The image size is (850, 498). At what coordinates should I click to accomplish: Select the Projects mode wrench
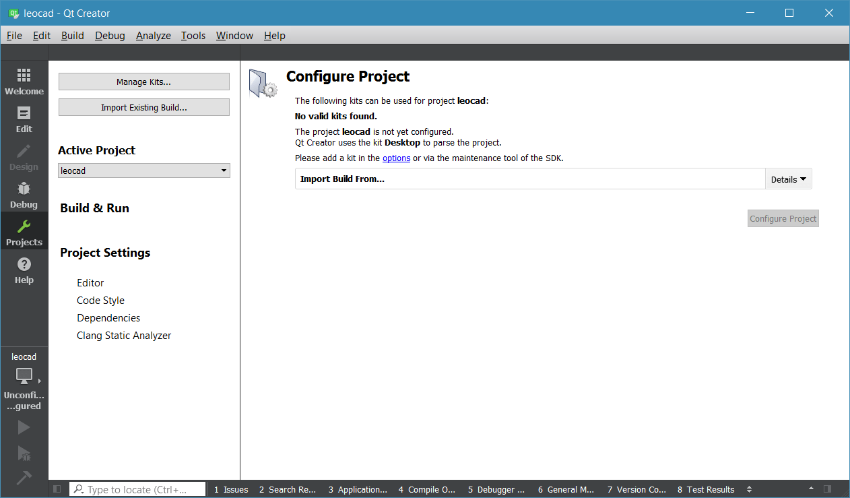[24, 232]
